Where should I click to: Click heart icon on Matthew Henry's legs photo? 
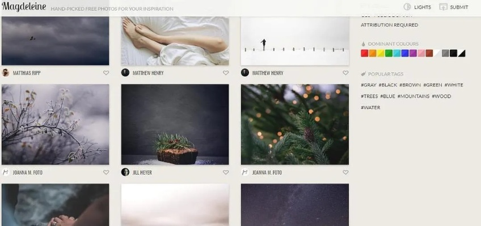(226, 73)
